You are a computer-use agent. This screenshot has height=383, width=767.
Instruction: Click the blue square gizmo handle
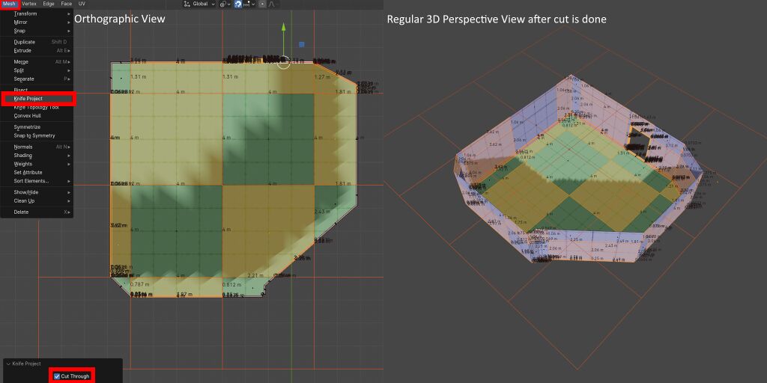301,44
